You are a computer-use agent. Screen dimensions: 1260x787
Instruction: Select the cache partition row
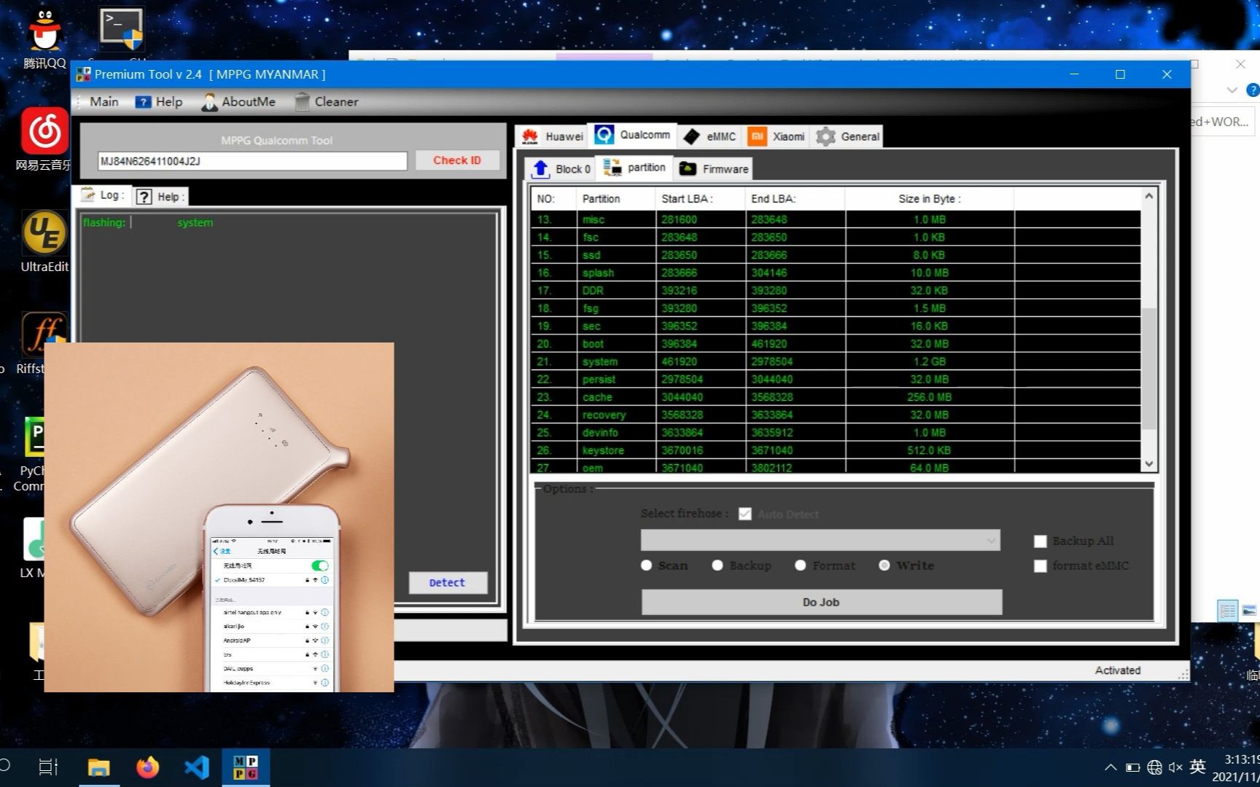836,397
